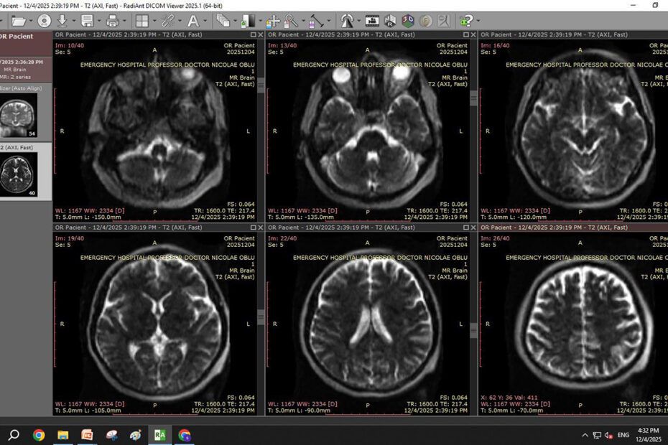
Task: Toggle the text annotations overlay 'A' icon
Action: [192, 21]
